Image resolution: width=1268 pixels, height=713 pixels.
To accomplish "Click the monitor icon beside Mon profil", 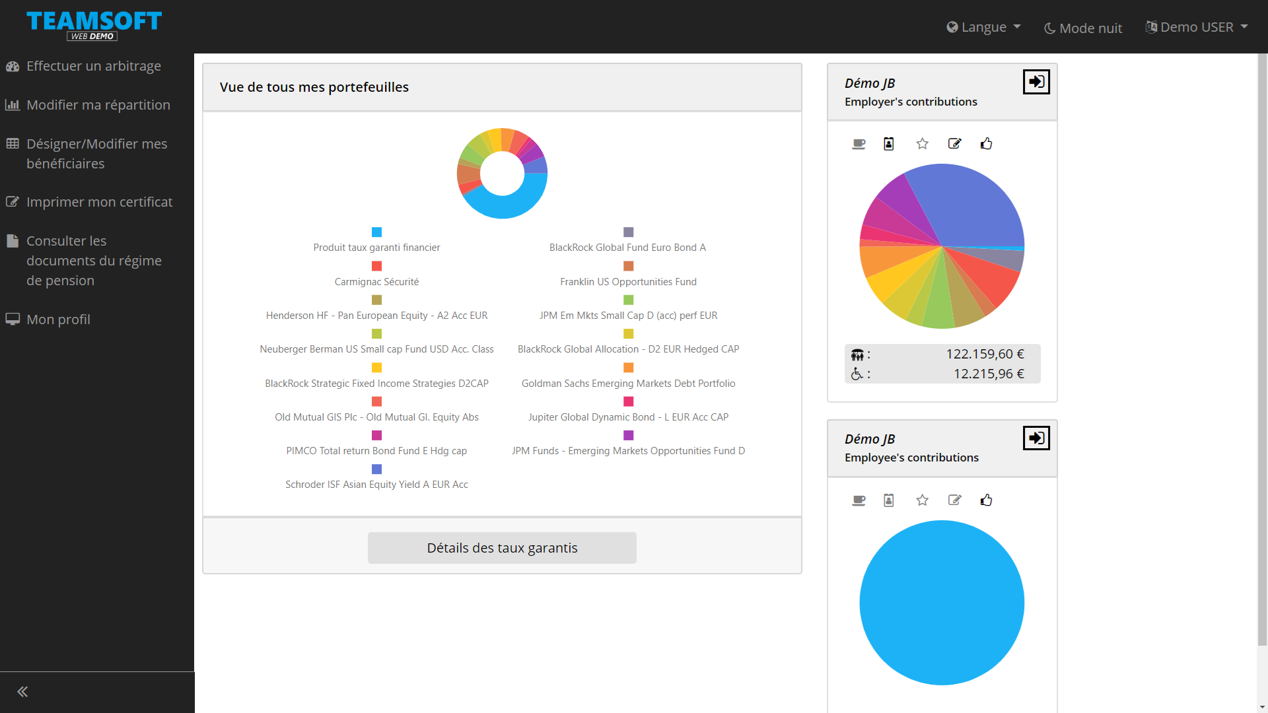I will coord(13,320).
